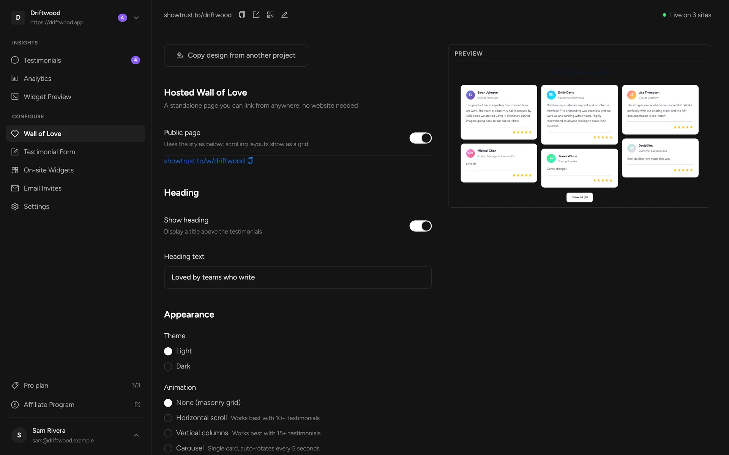
Task: Toggle the Public page switch
Action: pyautogui.click(x=420, y=138)
